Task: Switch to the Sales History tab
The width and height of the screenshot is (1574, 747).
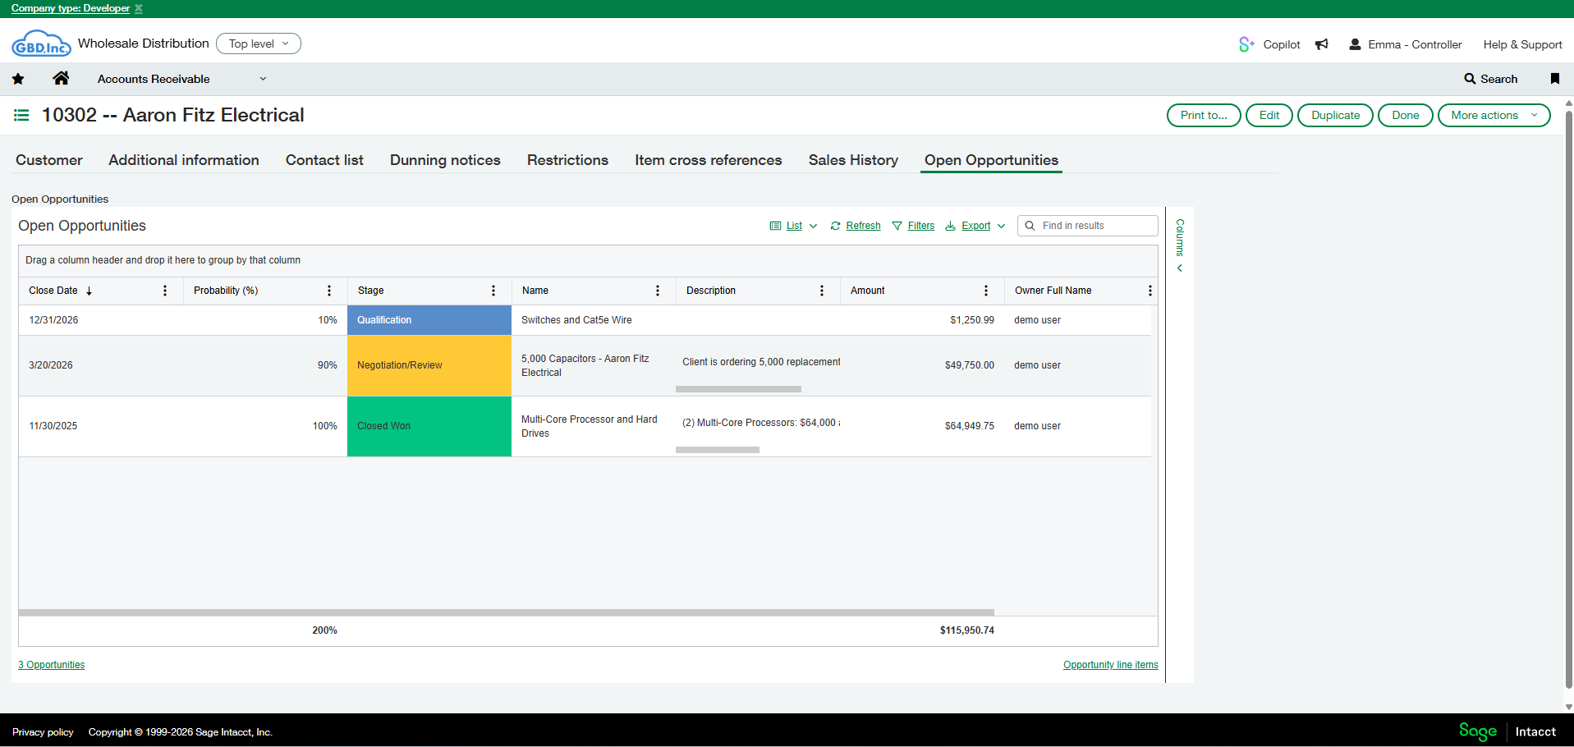Action: click(x=853, y=160)
